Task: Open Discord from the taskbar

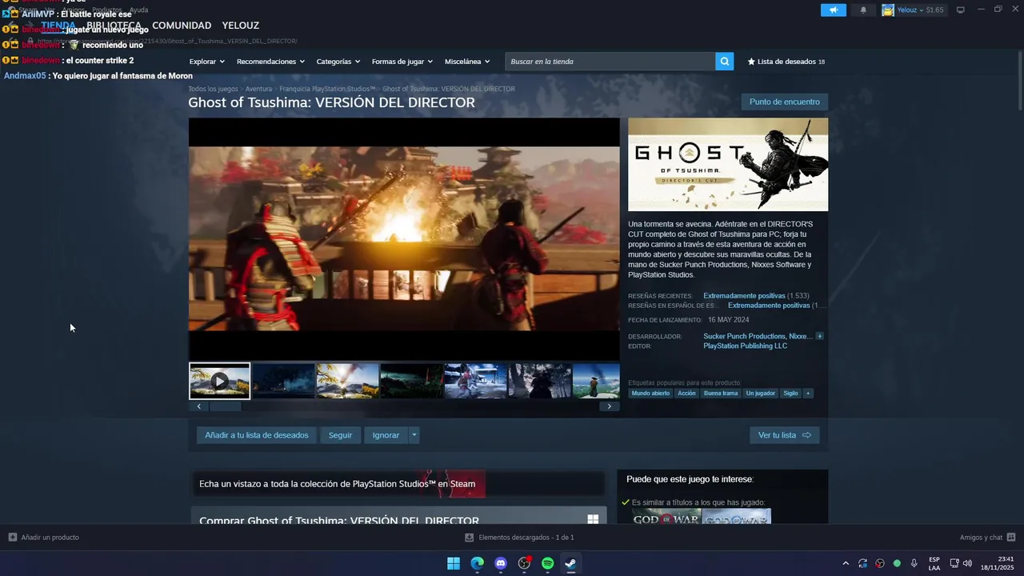Action: point(501,563)
